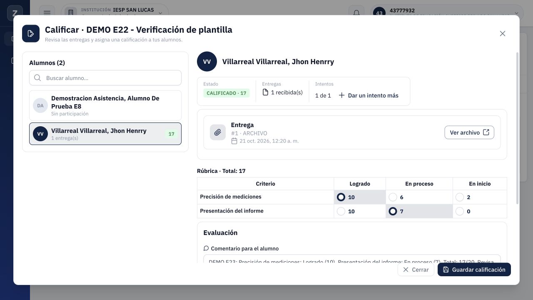The height and width of the screenshot is (300, 533).
Task: Focus the Buscar alumno search field
Action: pos(105,78)
